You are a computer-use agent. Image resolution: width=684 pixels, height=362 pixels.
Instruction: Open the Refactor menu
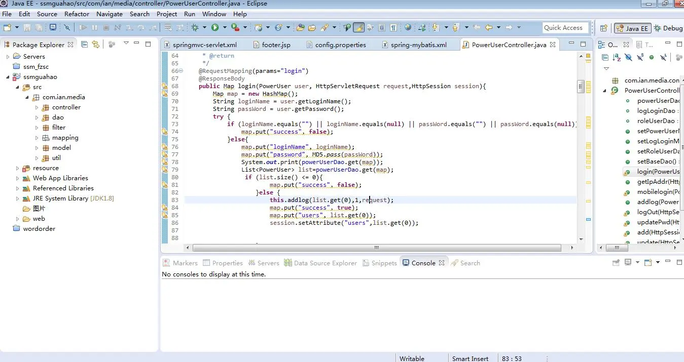click(x=77, y=14)
